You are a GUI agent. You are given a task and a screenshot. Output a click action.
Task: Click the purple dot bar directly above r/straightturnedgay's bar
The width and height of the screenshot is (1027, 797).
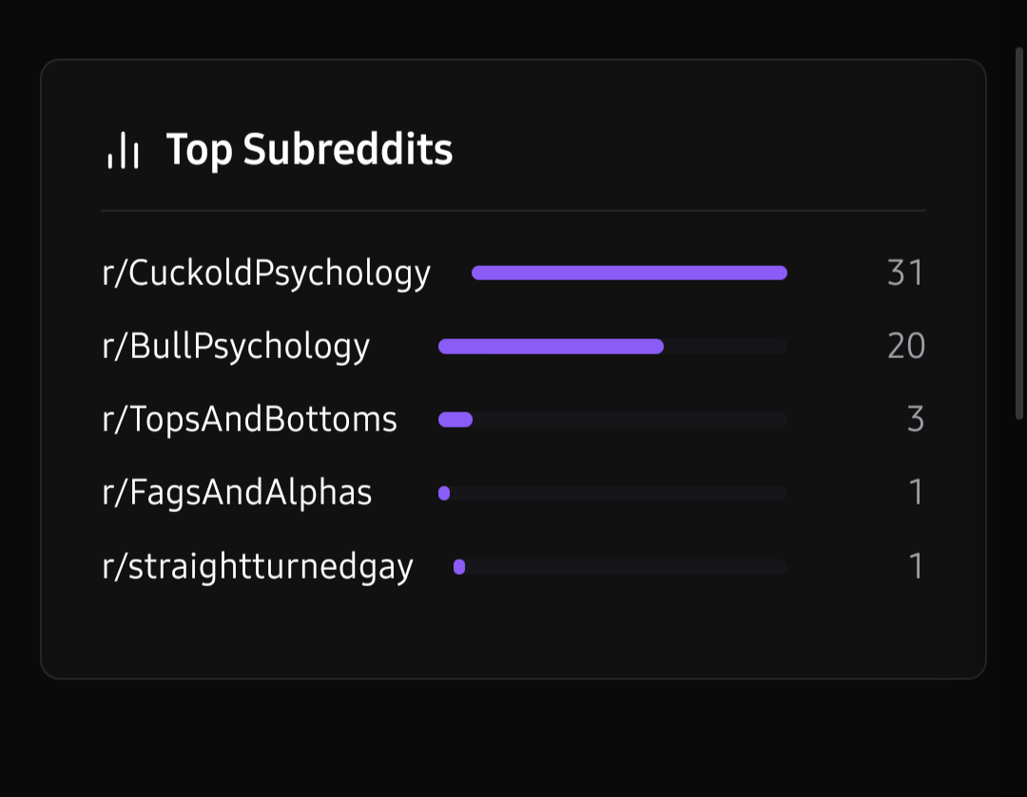click(444, 493)
